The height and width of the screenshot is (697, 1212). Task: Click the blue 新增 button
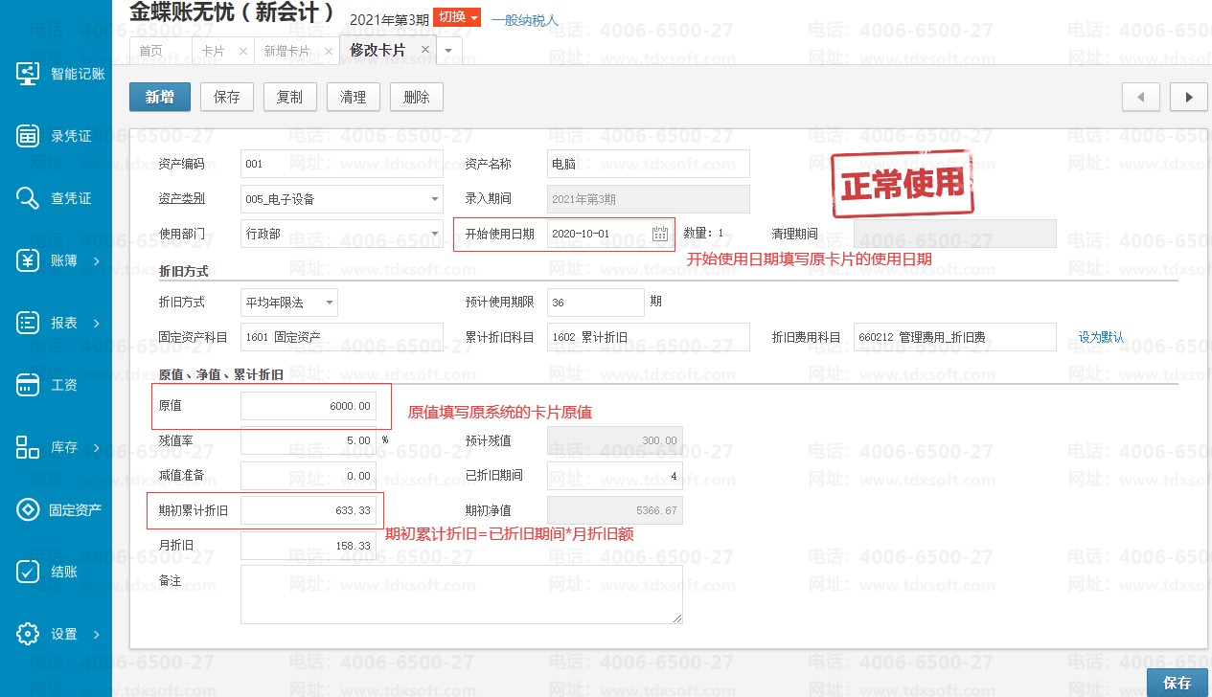click(x=160, y=97)
